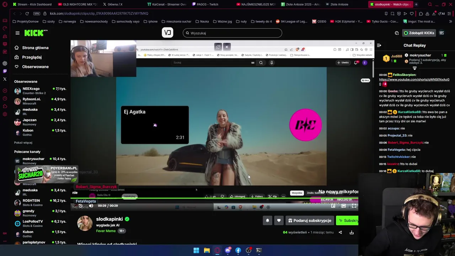Image resolution: width=455 pixels, height=256 pixels.
Task: Open the LosPollosTV recommended channel
Action: pyautogui.click(x=40, y=224)
